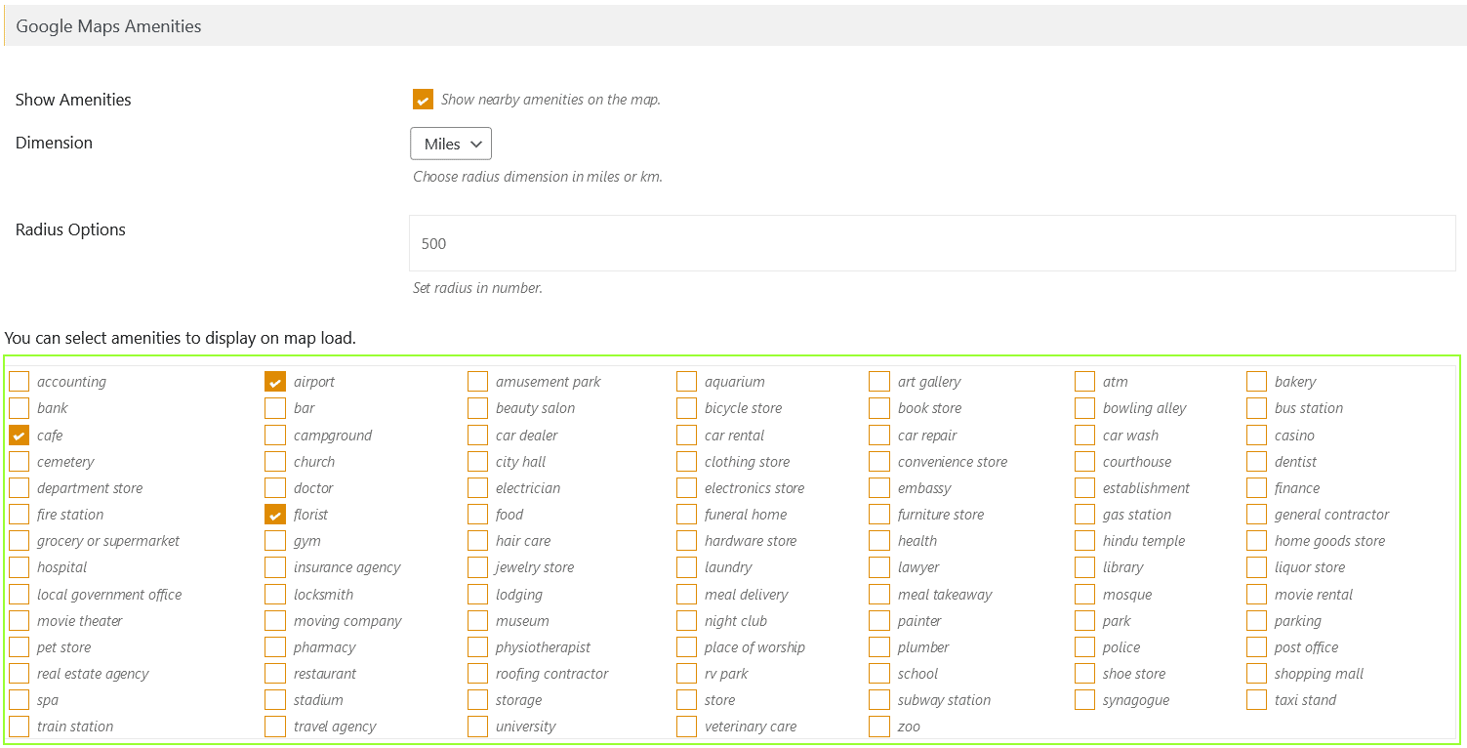This screenshot has height=748, width=1467.
Task: Tick the hospital checkbox
Action: click(x=20, y=567)
